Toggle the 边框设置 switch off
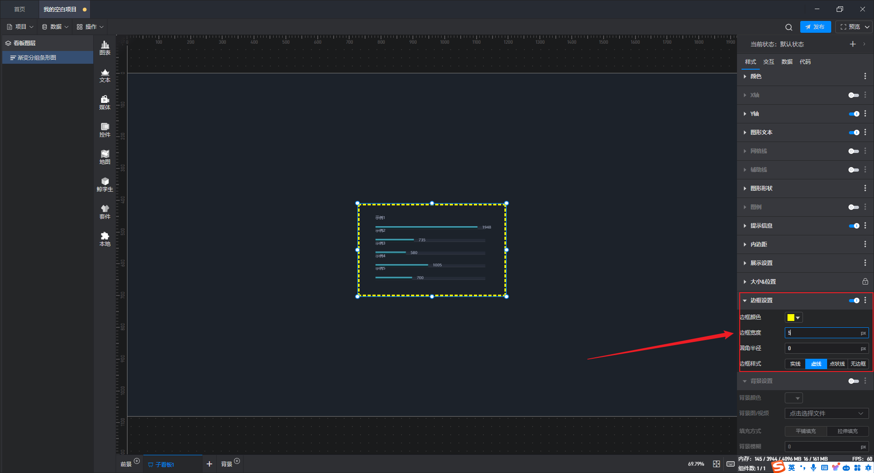 [854, 300]
